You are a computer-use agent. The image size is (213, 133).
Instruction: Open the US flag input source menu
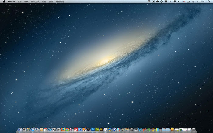click(184, 2)
